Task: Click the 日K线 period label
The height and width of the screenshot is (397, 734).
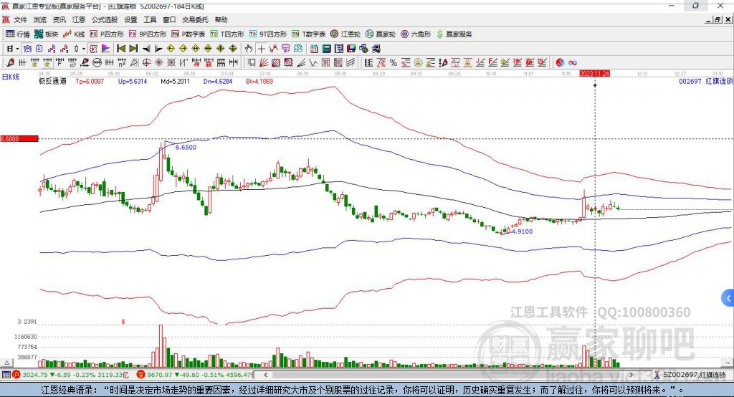Action: [11, 77]
